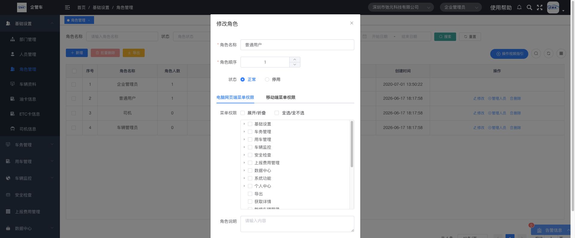Click the 新增 button

[77, 53]
